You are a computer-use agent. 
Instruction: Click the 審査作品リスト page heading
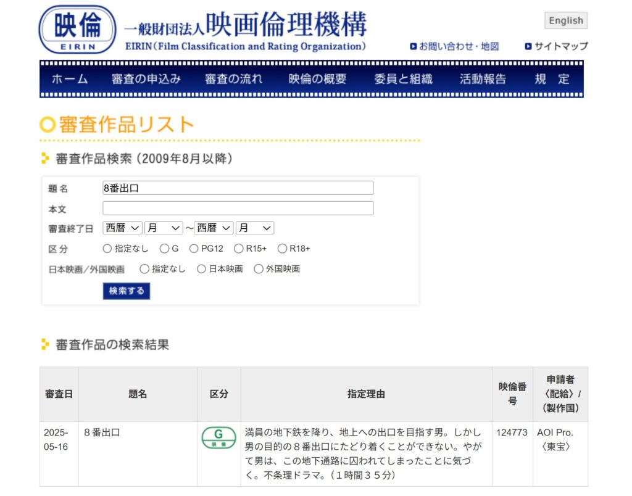point(127,125)
